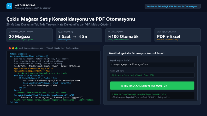Click the Veri Analizi, Otomasyon tagline

[32, 8]
